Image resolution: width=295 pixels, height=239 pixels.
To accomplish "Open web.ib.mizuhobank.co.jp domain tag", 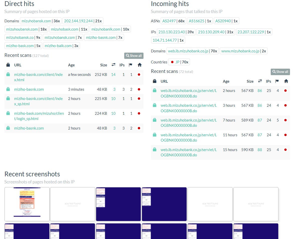I will coord(188,51).
